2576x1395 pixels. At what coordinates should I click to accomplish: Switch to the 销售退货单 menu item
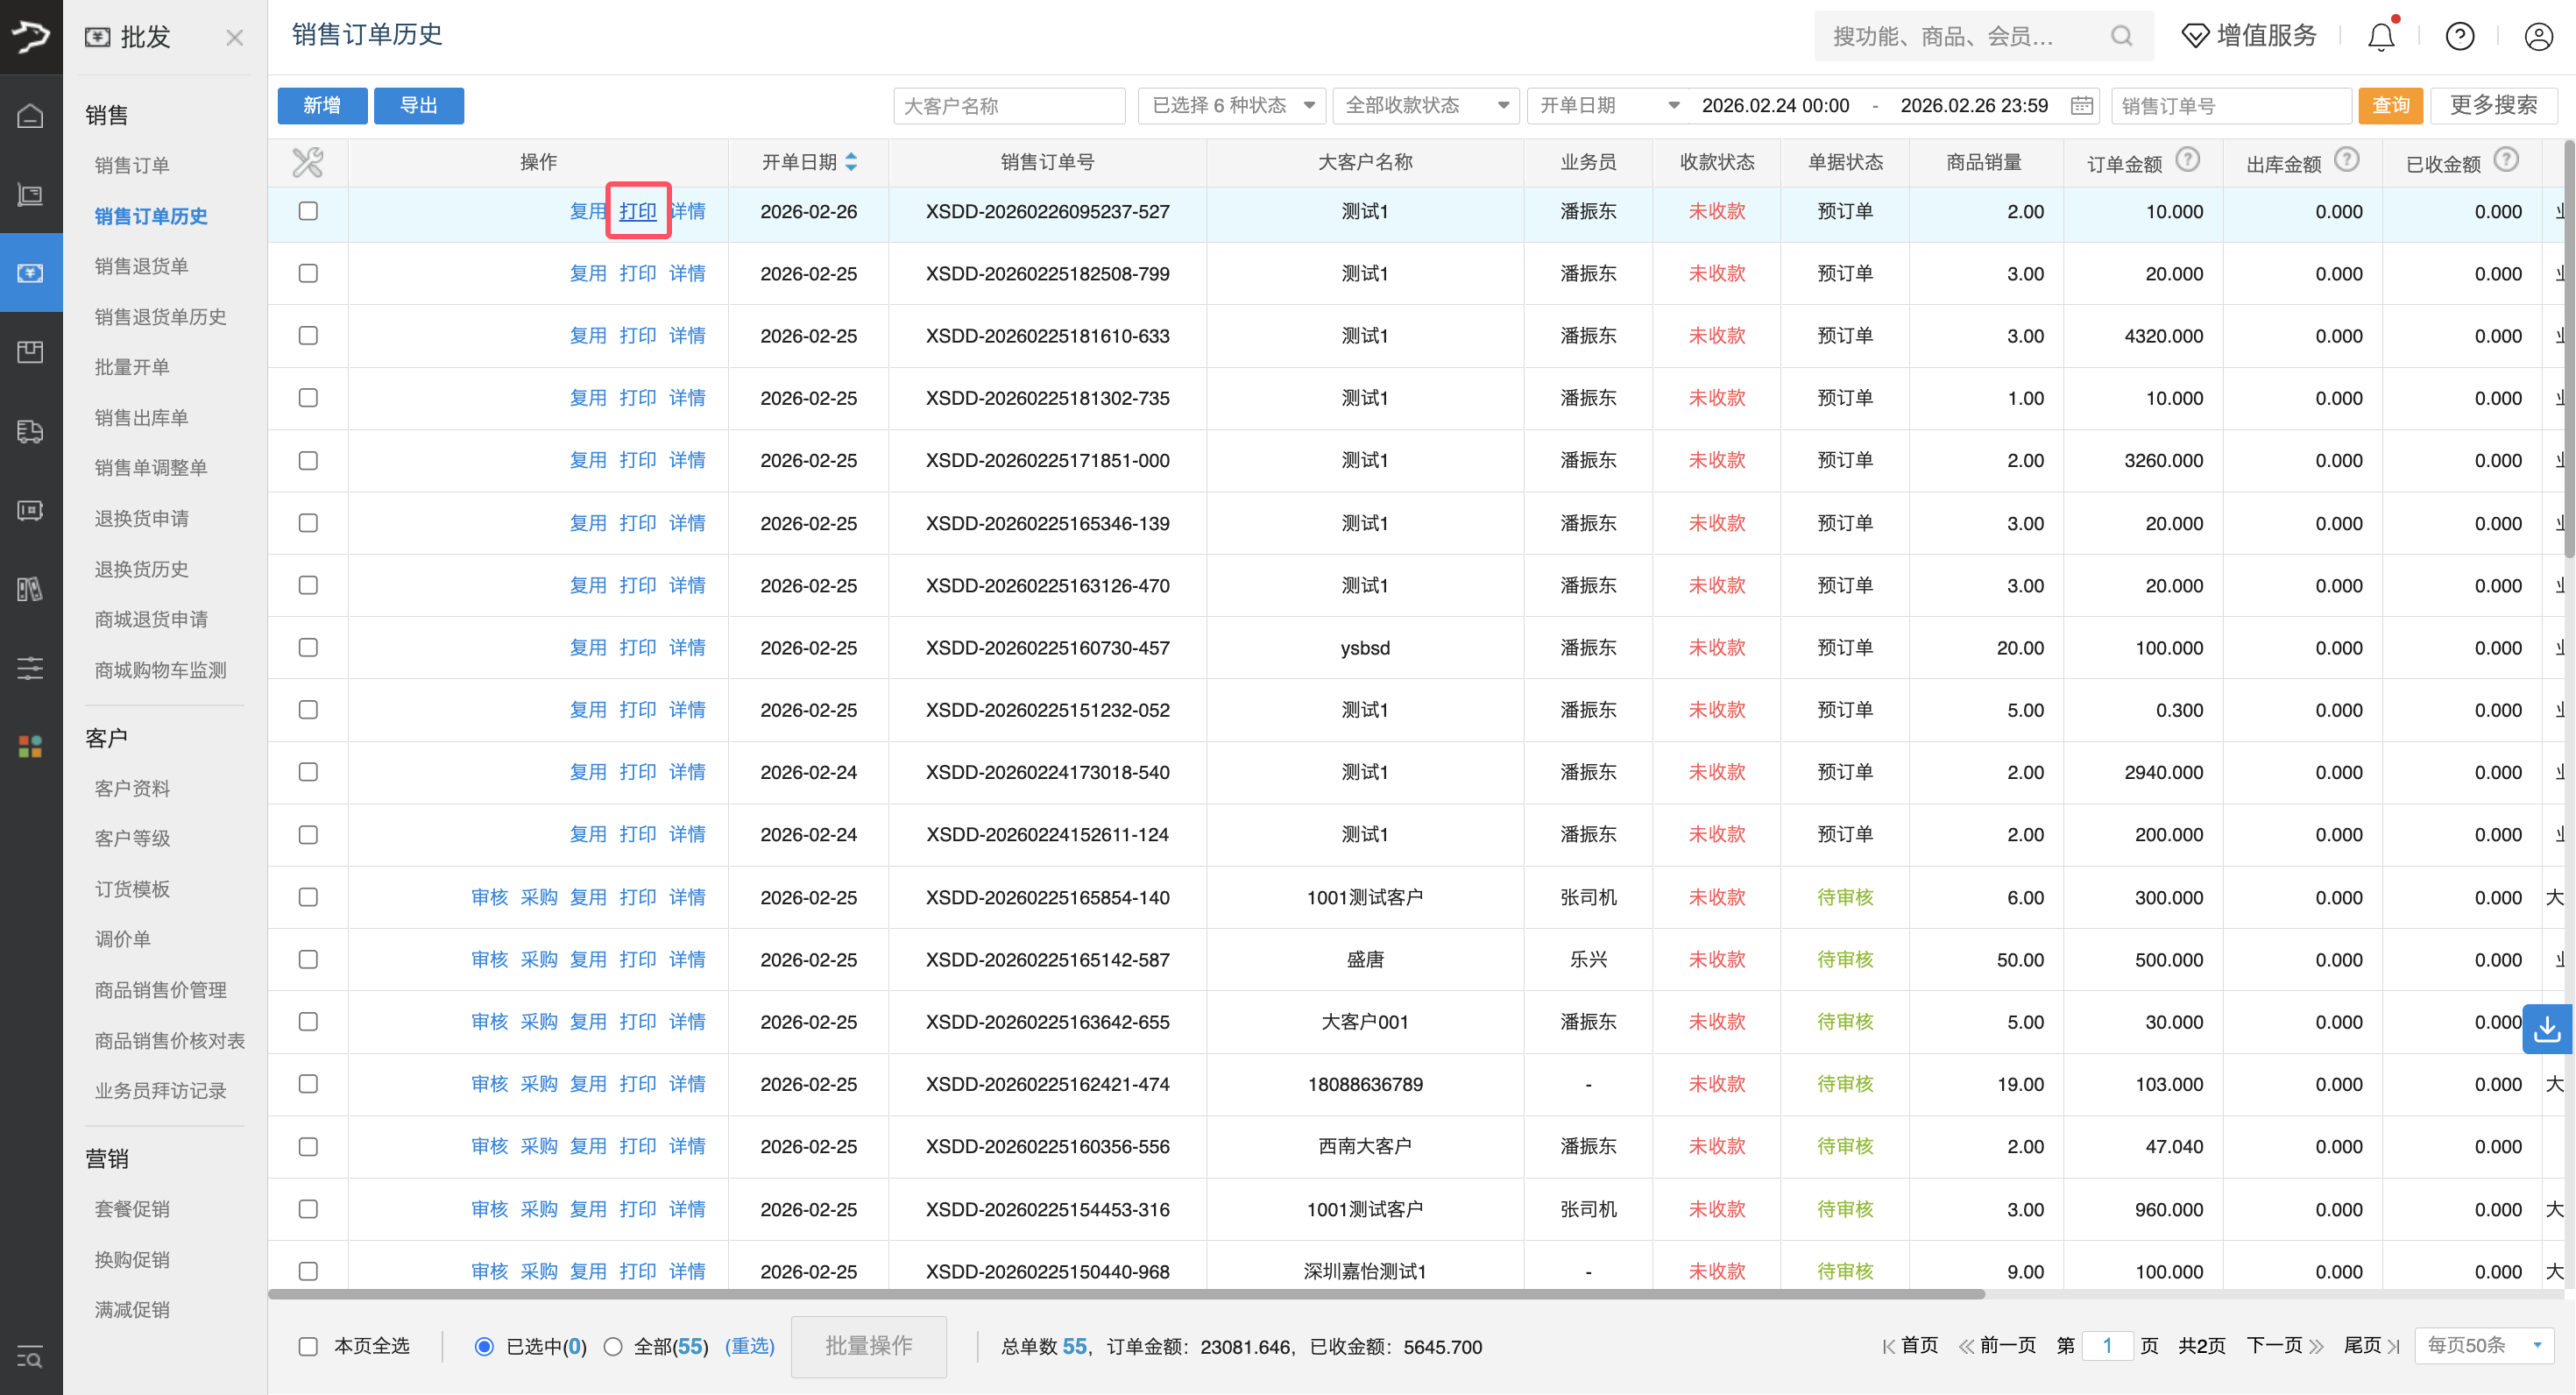[141, 265]
